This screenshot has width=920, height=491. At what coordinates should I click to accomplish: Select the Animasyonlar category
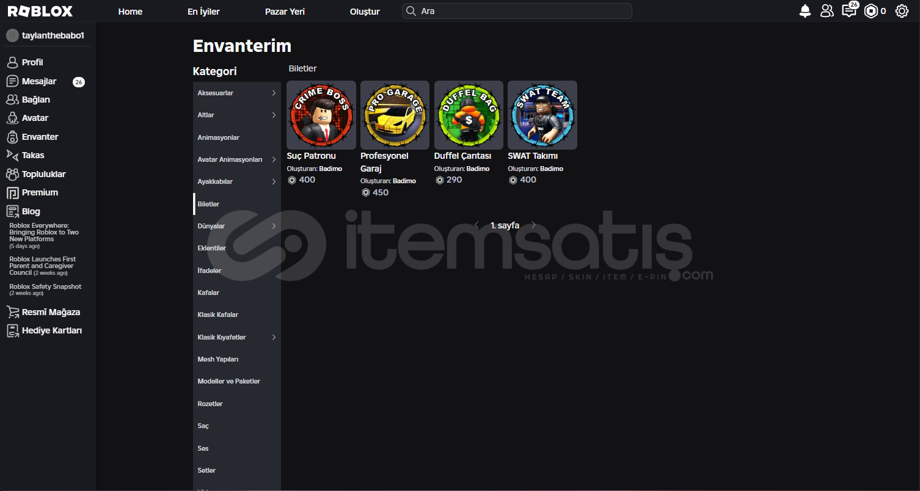[x=237, y=137]
